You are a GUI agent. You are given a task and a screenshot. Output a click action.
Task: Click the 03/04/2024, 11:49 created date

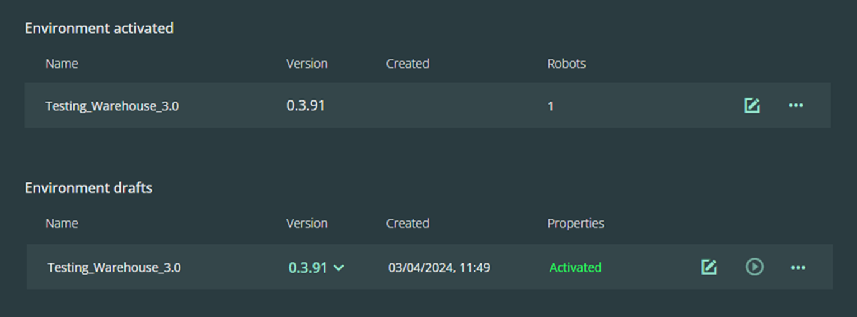439,268
